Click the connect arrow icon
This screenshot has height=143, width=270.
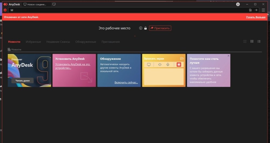click(256, 10)
